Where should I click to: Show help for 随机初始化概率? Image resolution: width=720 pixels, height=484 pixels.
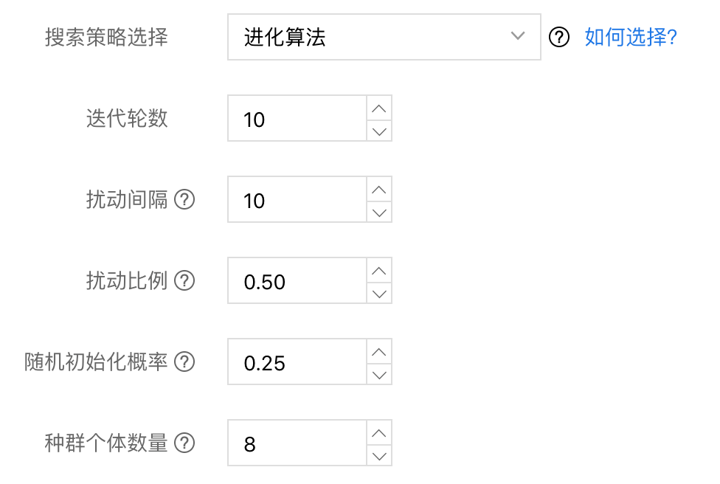point(184,362)
